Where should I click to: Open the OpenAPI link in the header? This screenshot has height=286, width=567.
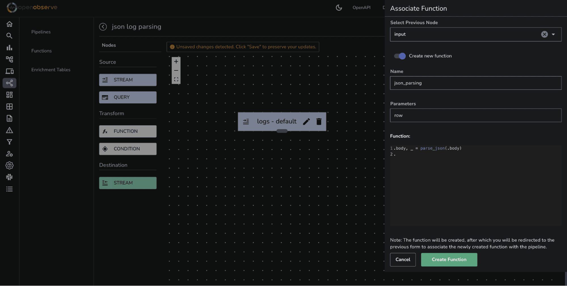[361, 8]
